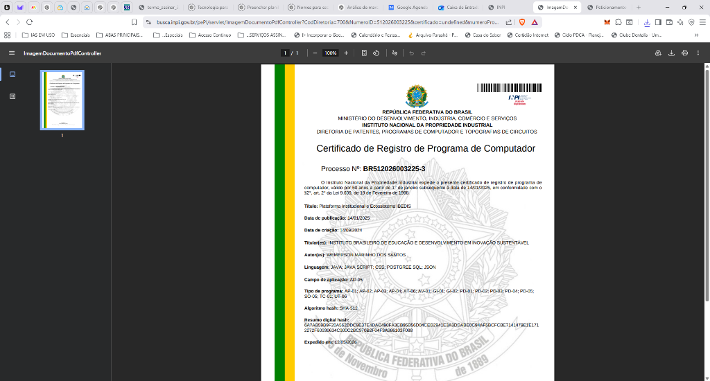Open Arquivo Farashd bookmark
The image size is (710, 381).
click(x=433, y=35)
